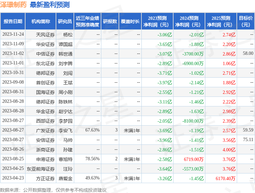Select the 研究员 column header
Screen dimensions: 255x193
coord(65,21)
